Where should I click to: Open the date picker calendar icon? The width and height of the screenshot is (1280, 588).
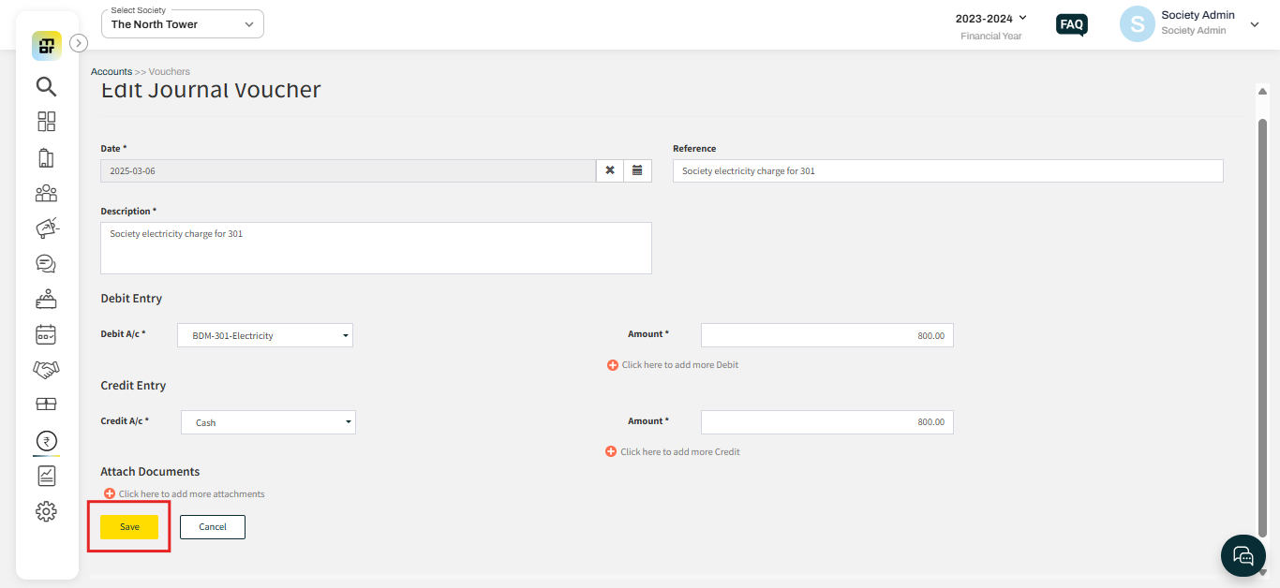pos(637,170)
